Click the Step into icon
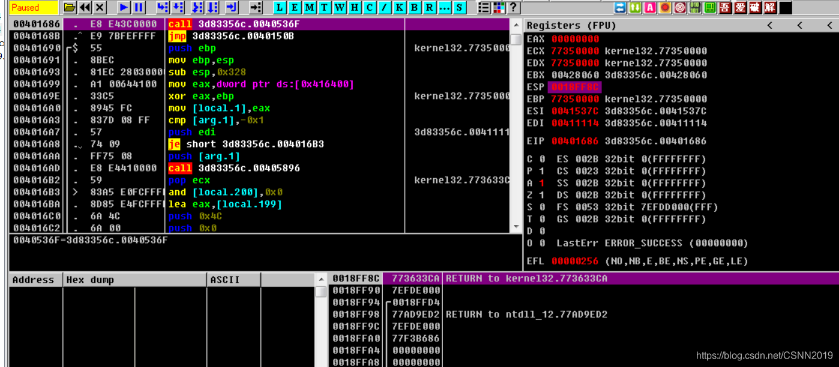Image resolution: width=839 pixels, height=367 pixels. (163, 8)
